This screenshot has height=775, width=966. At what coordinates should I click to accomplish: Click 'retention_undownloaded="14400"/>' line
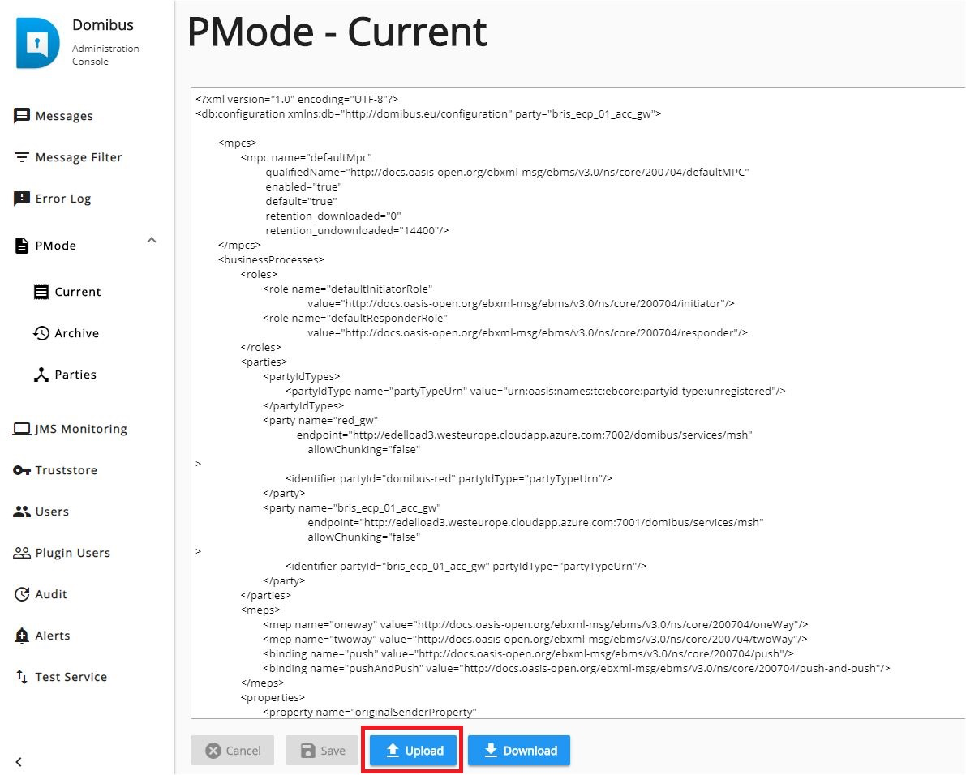358,231
